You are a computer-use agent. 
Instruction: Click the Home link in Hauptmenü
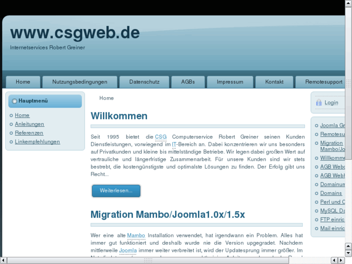click(22, 115)
